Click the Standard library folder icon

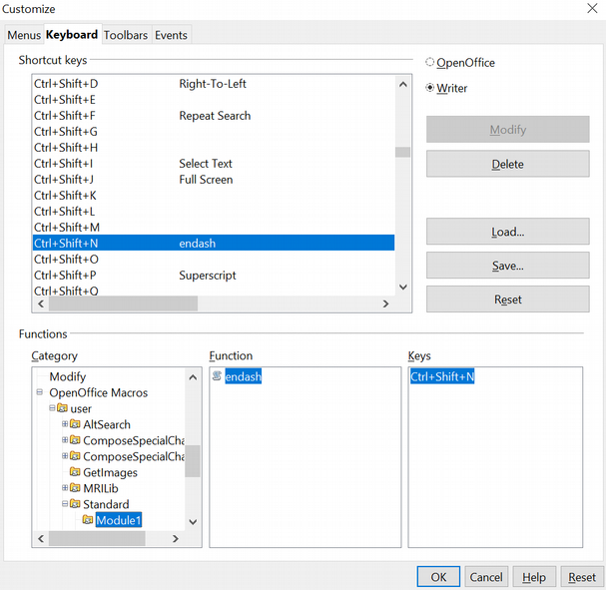(x=75, y=504)
